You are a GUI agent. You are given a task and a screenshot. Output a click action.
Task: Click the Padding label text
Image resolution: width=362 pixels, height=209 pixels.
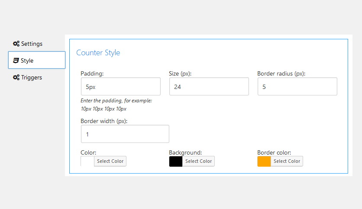click(x=92, y=73)
